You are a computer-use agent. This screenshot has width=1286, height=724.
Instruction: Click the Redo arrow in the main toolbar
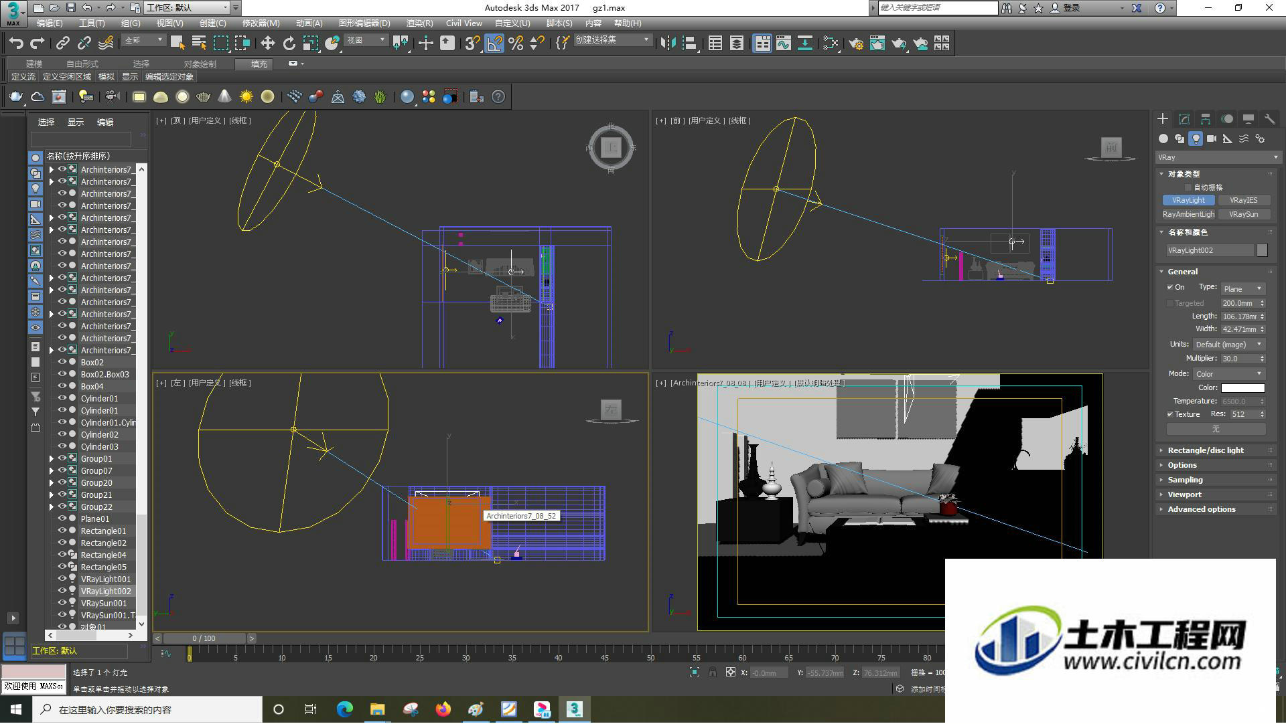(38, 43)
